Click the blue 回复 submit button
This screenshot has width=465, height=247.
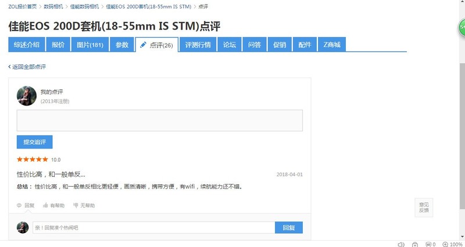coord(289,227)
